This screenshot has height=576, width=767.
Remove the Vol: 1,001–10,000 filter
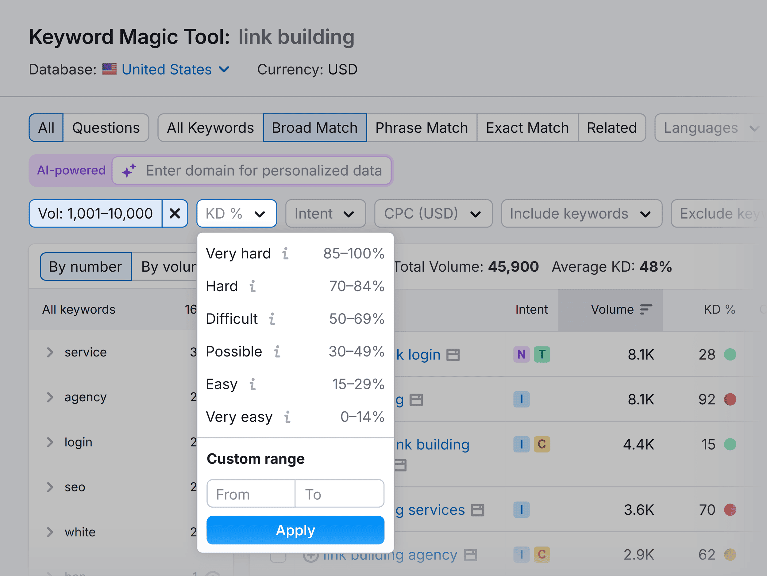pyautogui.click(x=175, y=213)
